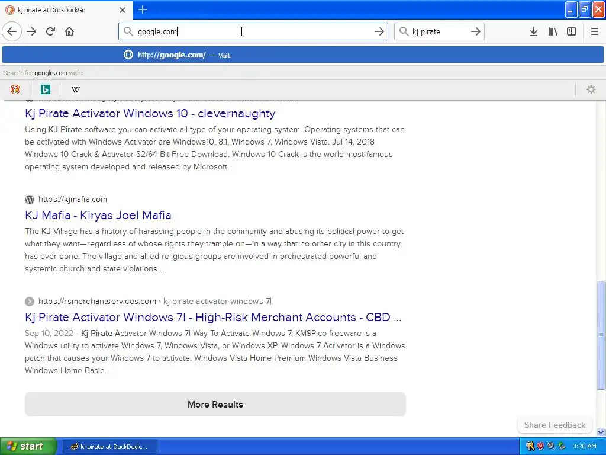Click the scrollbar down arrow
The image size is (606, 455).
601,432
